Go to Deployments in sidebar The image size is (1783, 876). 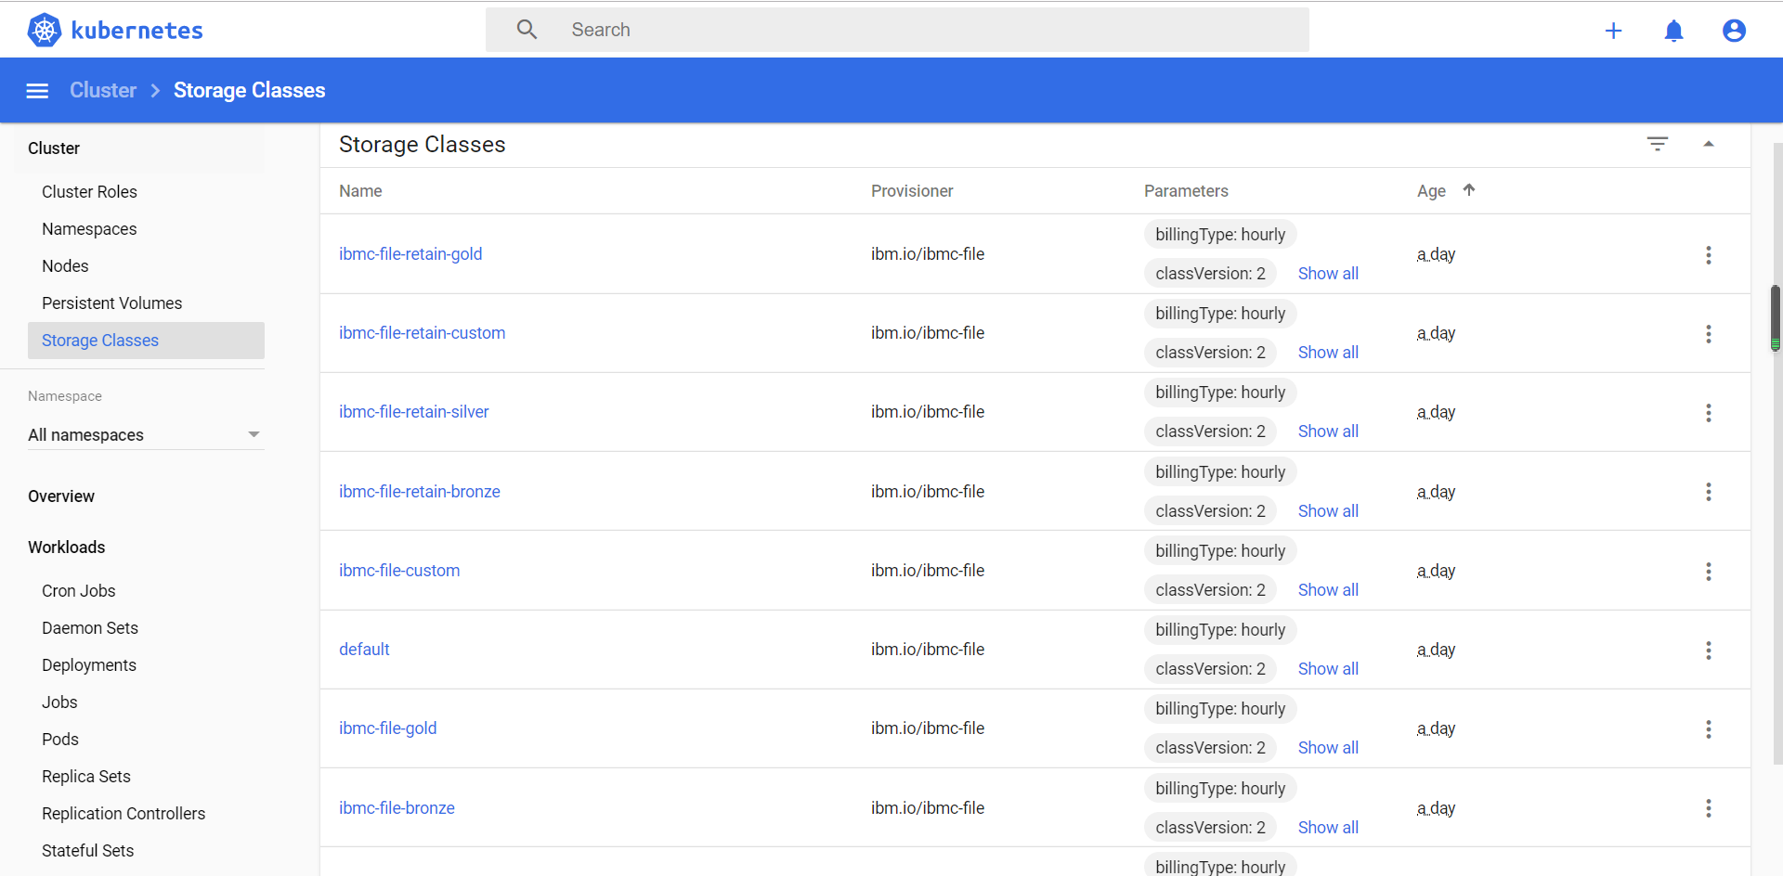[89, 665]
